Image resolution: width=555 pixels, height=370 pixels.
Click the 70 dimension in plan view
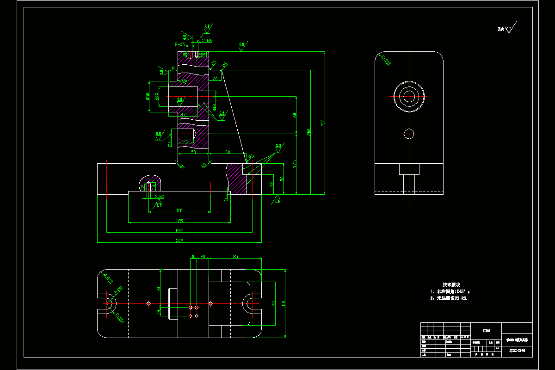273,303
